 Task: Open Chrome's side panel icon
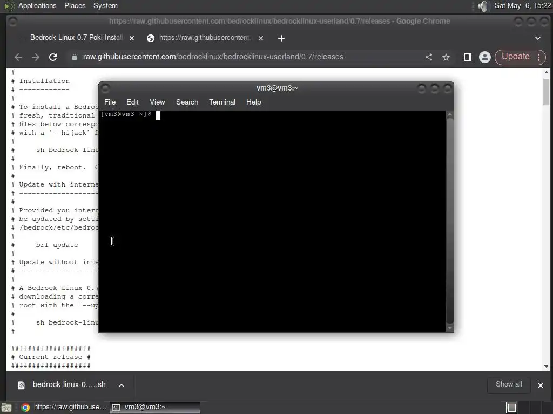[468, 57]
